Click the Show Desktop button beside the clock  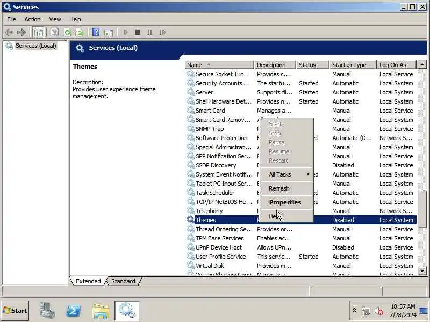(x=424, y=311)
